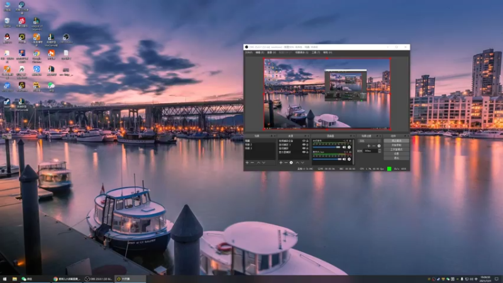503x283 pixels.
Task: Click the highlighted stop streaming button
Action: coord(397,141)
